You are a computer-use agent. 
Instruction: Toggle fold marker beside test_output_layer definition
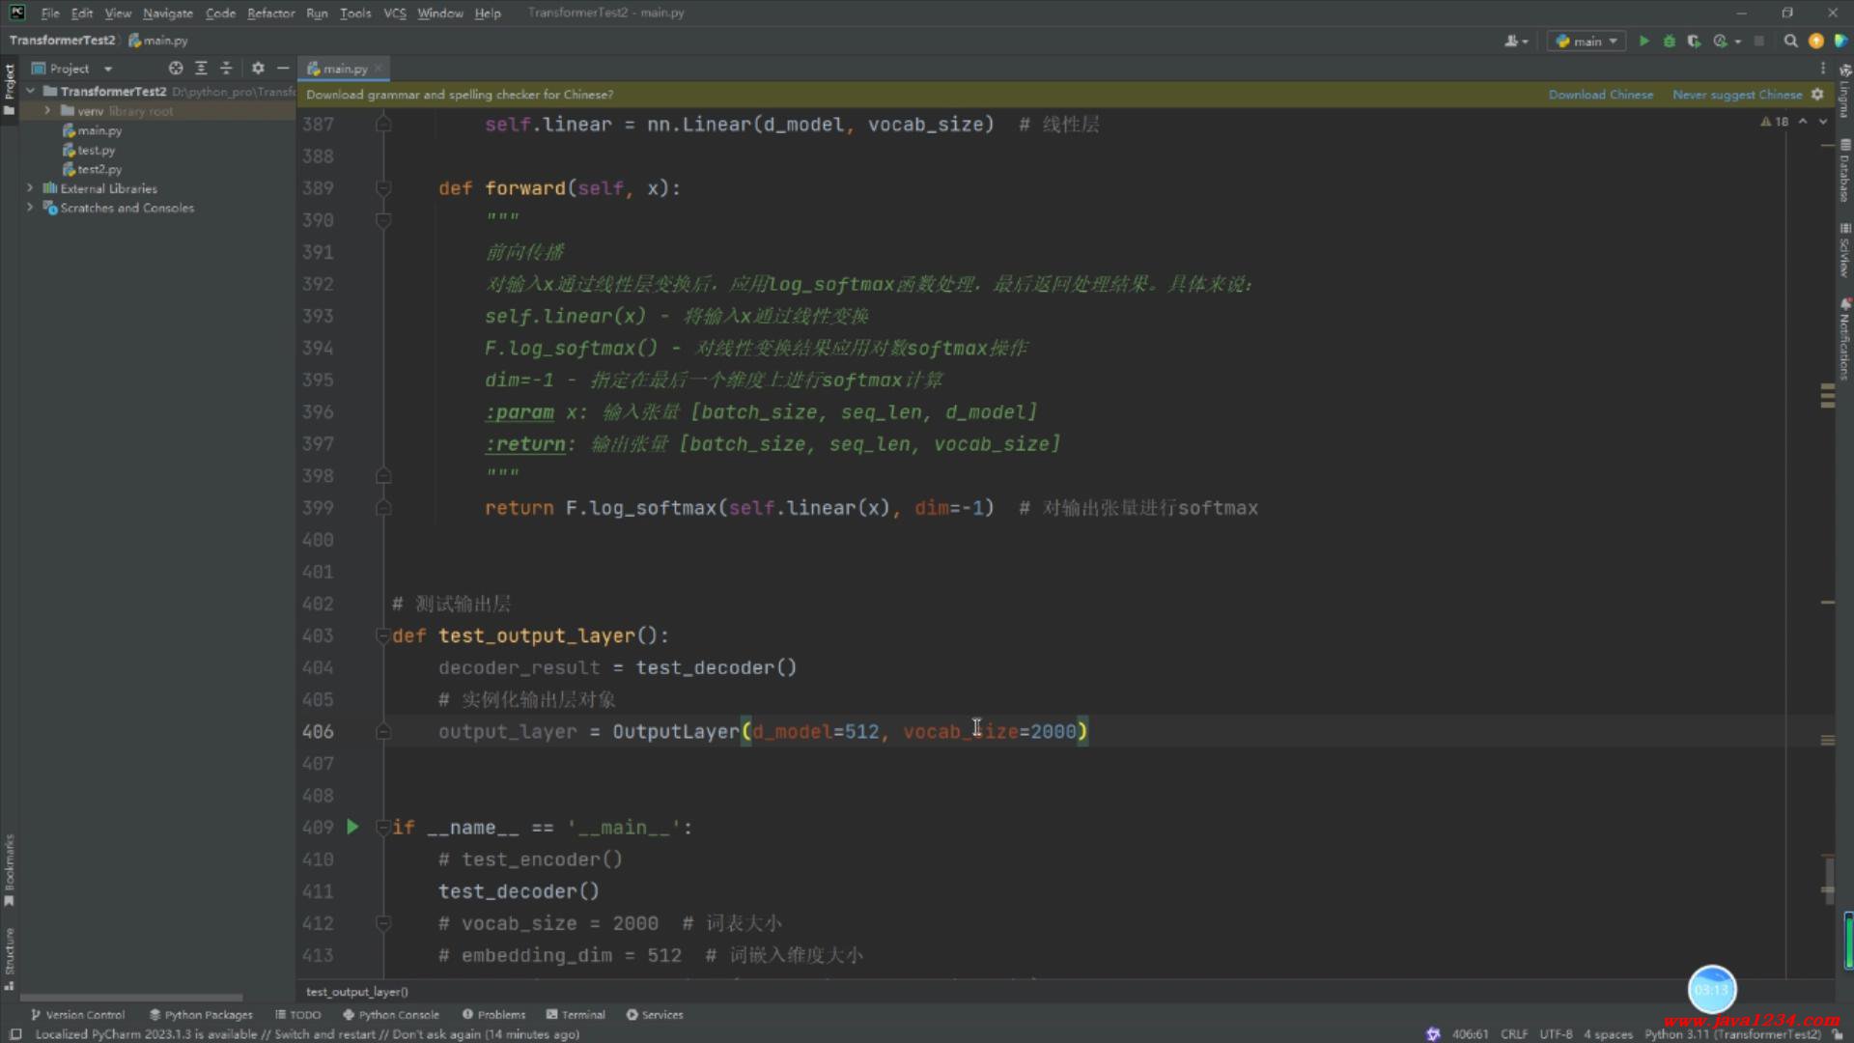click(382, 635)
